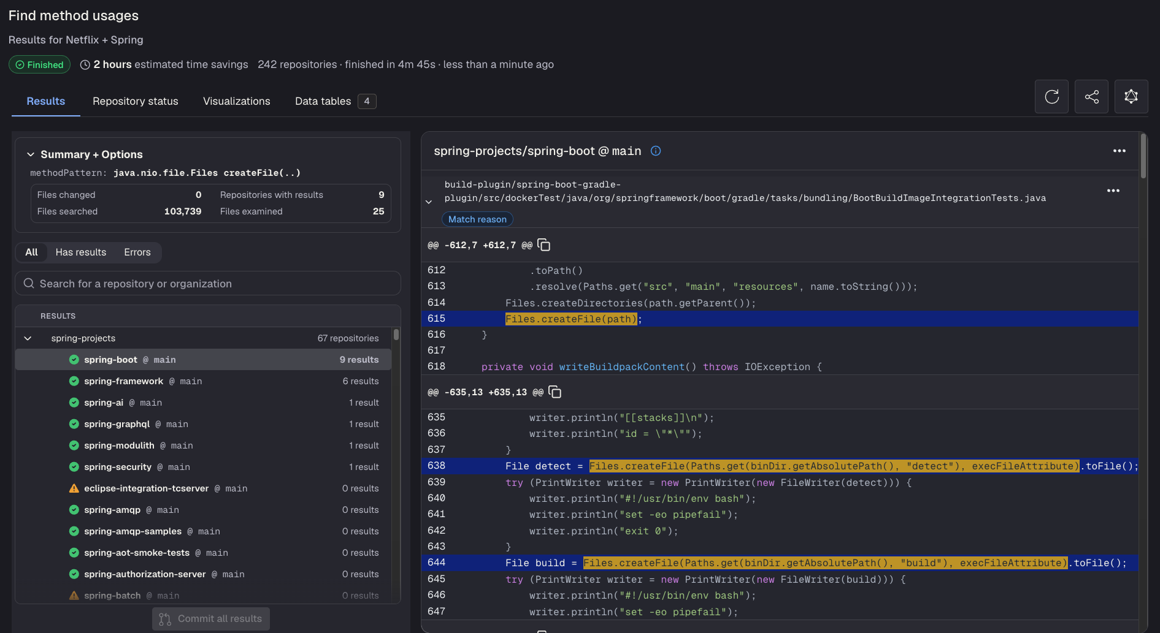Click the GraphQL icon button
This screenshot has height=633, width=1160.
[1131, 97]
